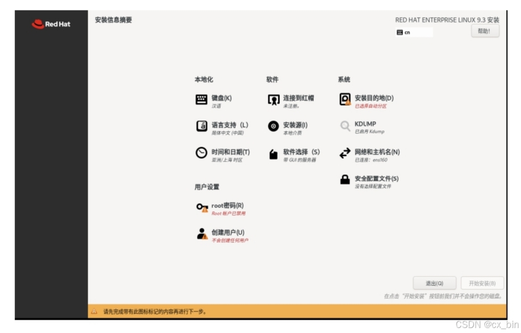The image size is (521, 333).
Task: Open the software selection (软件选择) package icon
Action: [x=273, y=154]
